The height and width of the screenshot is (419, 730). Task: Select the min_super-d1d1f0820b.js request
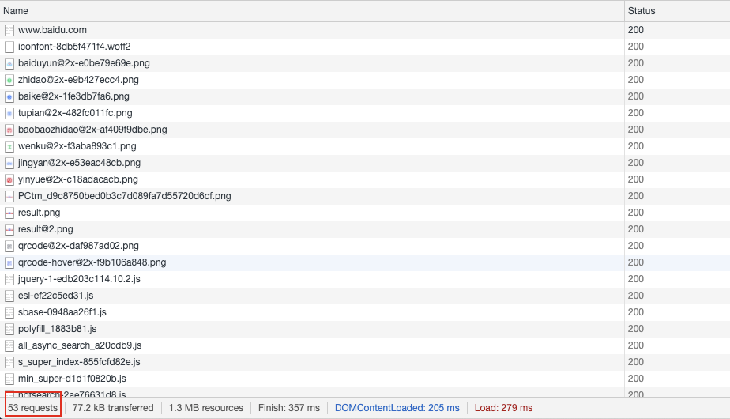click(x=365, y=379)
